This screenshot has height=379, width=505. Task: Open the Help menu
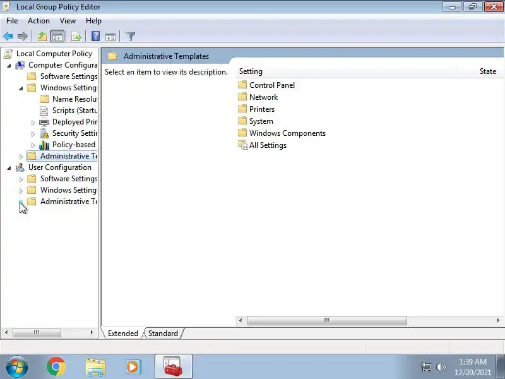click(93, 21)
